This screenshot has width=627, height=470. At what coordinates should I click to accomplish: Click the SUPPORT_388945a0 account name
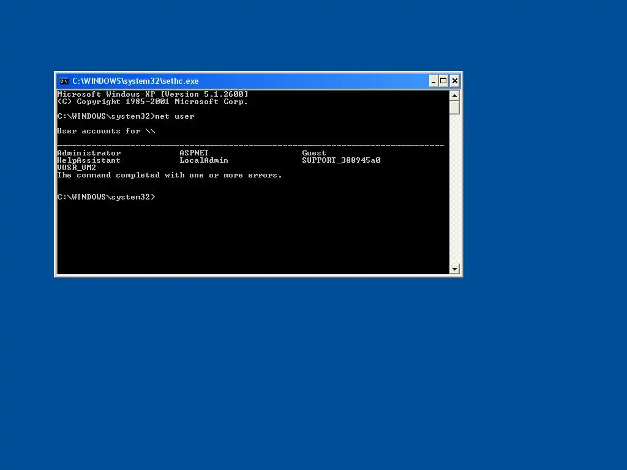point(341,160)
